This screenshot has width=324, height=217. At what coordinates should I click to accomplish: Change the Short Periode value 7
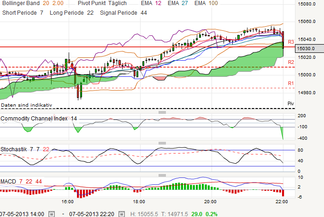coord(41,13)
